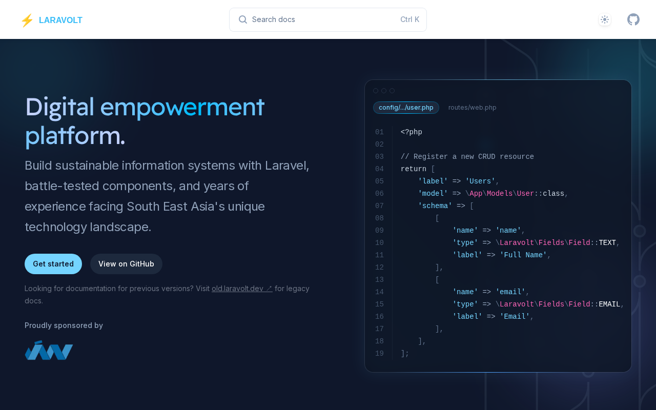Click the LARAVOLT brand name
Viewport: 656px width, 410px height.
pos(60,20)
